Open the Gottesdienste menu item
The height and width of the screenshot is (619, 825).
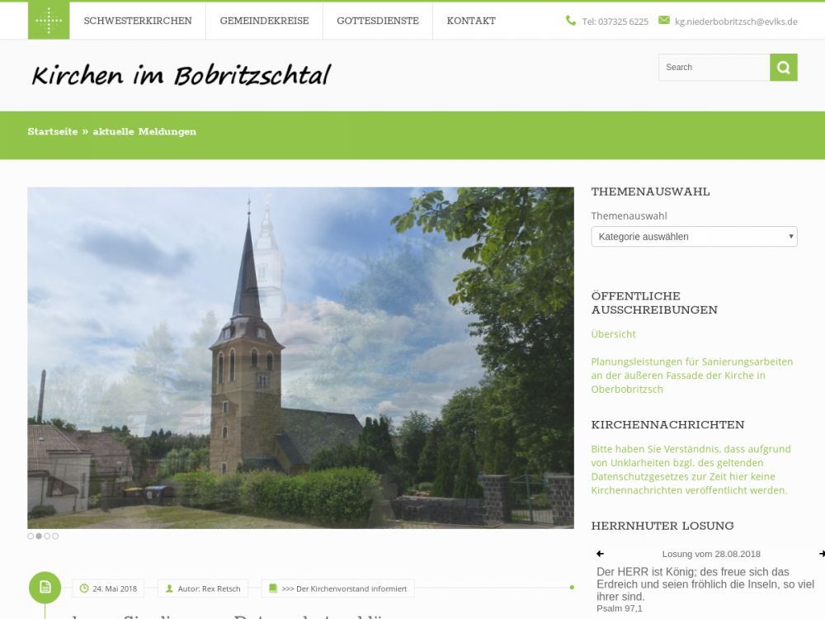(x=378, y=21)
